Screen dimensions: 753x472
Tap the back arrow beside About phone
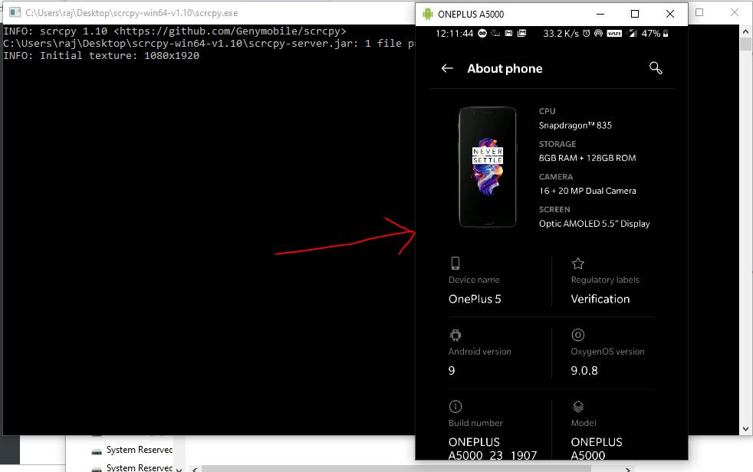pyautogui.click(x=447, y=69)
